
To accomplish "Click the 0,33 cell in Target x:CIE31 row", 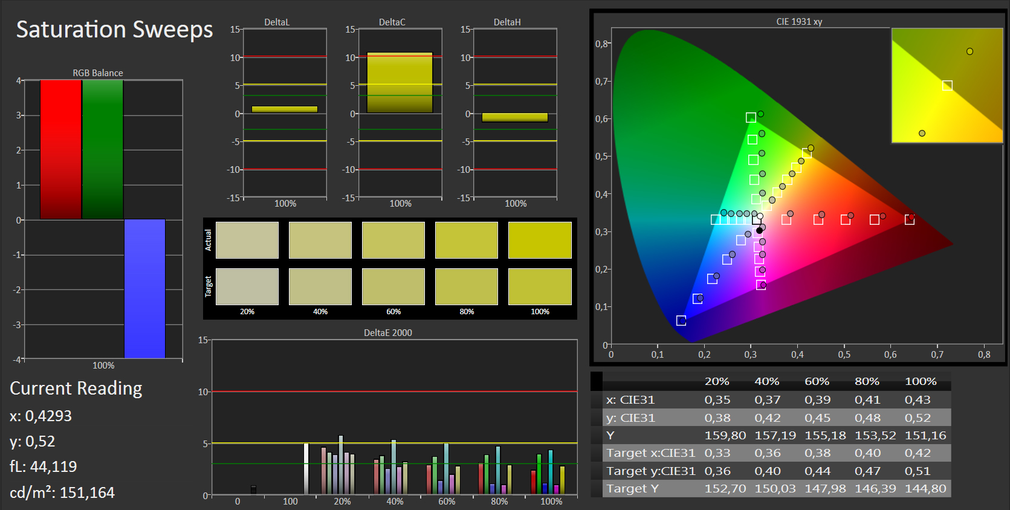I will (717, 453).
